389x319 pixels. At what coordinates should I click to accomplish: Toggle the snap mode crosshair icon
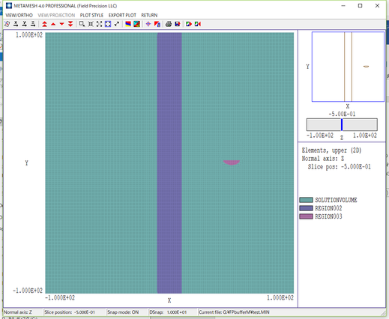(148, 24)
